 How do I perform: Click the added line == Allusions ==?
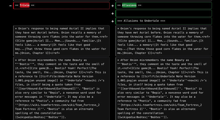(164, 6)
